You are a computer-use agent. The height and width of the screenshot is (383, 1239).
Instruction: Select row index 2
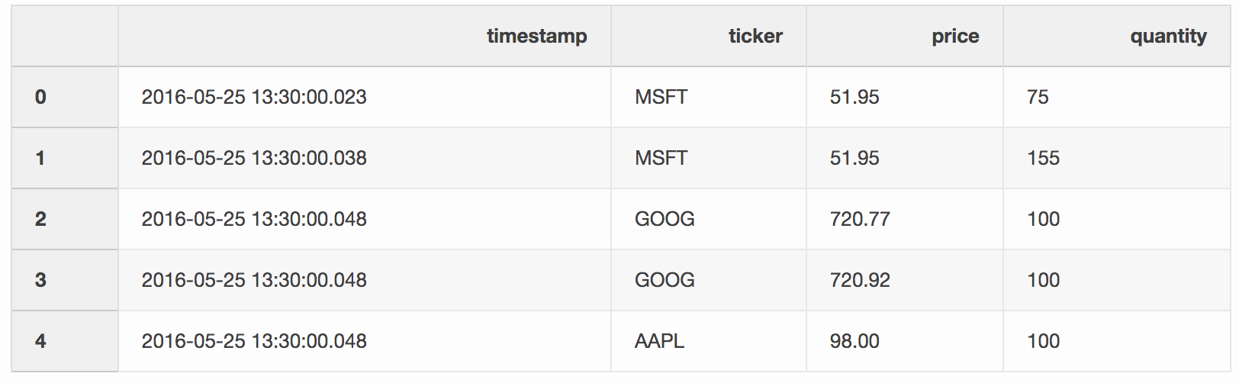click(x=40, y=219)
